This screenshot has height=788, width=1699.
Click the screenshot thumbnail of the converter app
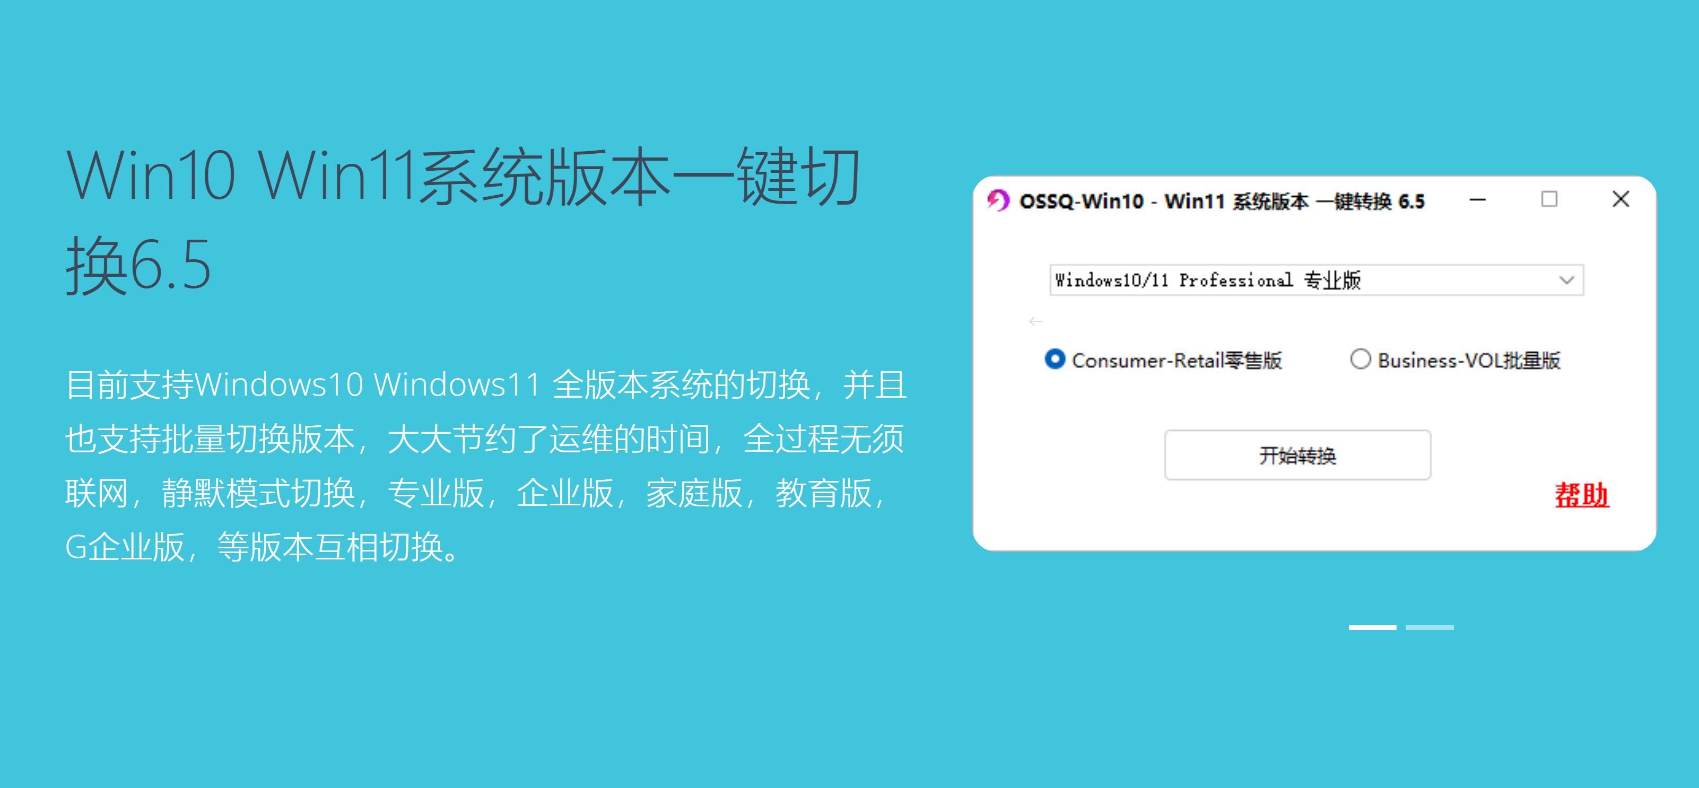(x=1314, y=363)
